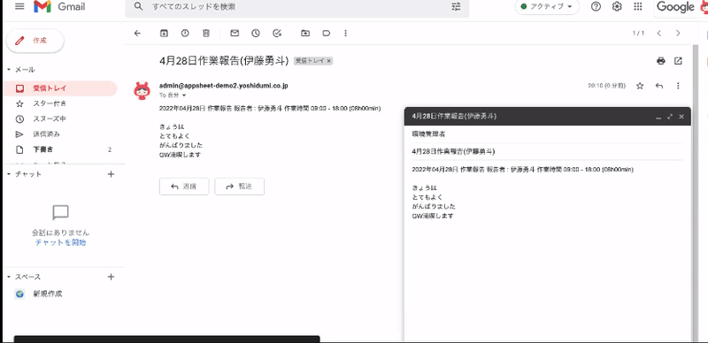The width and height of the screenshot is (708, 343).
Task: Select 新規作成 under spaces
Action: (x=48, y=293)
